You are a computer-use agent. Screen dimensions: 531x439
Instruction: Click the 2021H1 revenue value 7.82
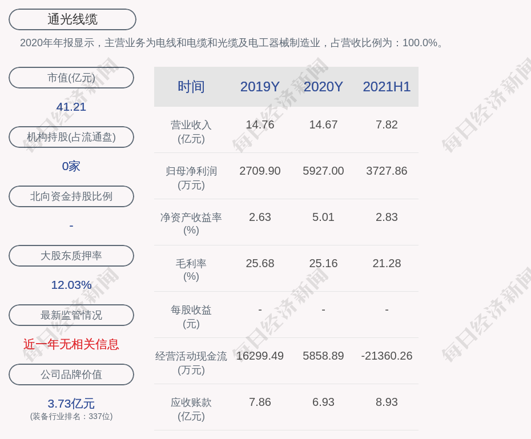point(387,124)
